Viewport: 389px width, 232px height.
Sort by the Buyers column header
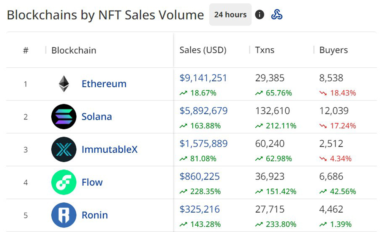334,50
